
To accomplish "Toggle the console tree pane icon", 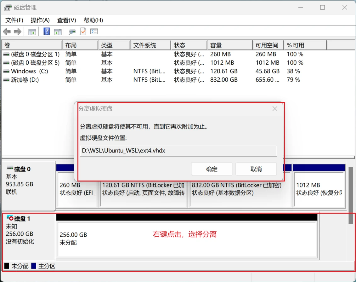I will coord(32,32).
